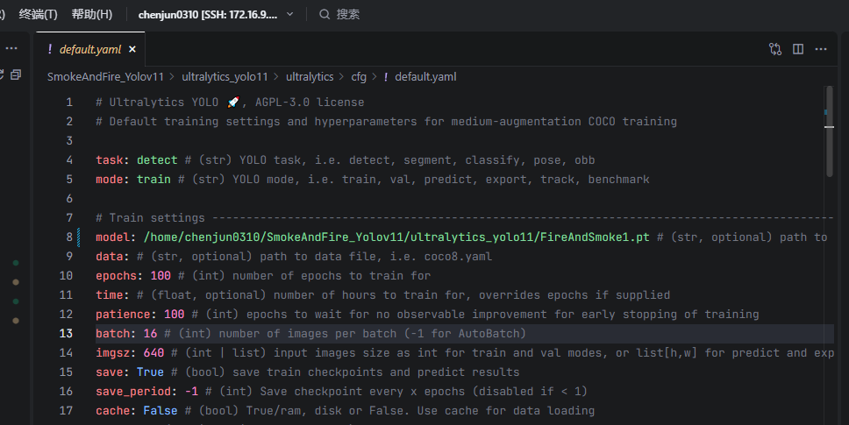Open changes compare icon in editor toolbar

(775, 49)
